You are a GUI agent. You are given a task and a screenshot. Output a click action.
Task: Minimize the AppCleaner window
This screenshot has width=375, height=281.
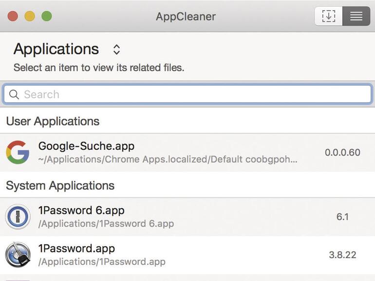click(30, 16)
